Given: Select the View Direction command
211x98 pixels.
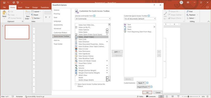Looking at the screenshot, I should (92, 42).
